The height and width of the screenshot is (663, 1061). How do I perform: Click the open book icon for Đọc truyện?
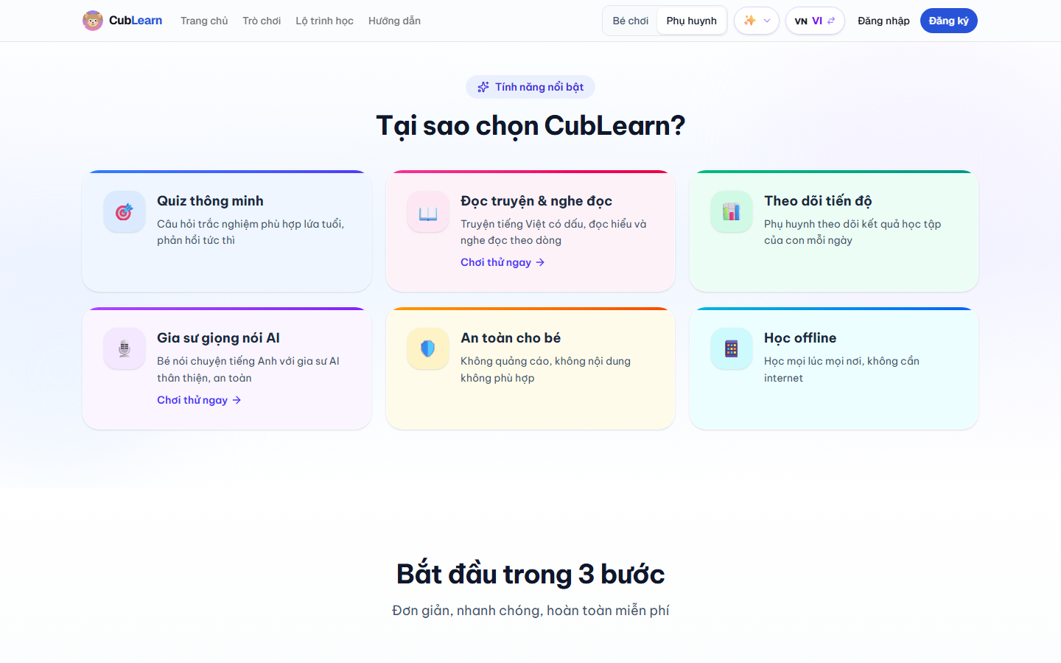(428, 212)
